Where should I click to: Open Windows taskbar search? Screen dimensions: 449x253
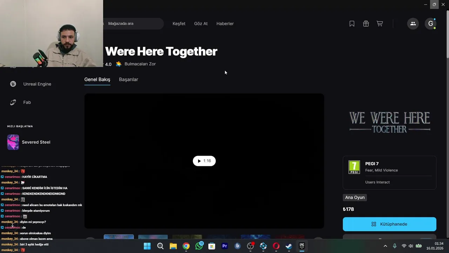point(160,246)
